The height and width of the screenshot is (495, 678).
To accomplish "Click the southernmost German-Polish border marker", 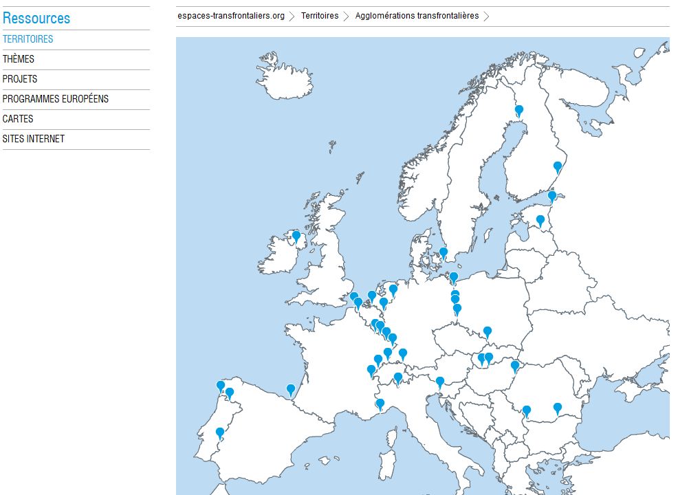I will click(x=457, y=309).
